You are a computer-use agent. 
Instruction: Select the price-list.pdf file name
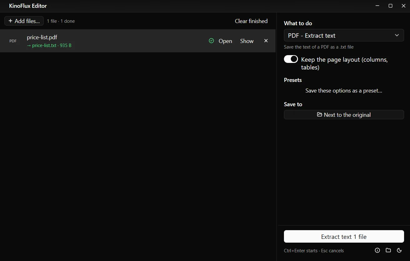pyautogui.click(x=42, y=37)
